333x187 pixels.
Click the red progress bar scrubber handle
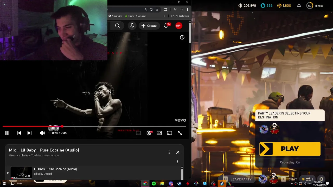coord(62,126)
